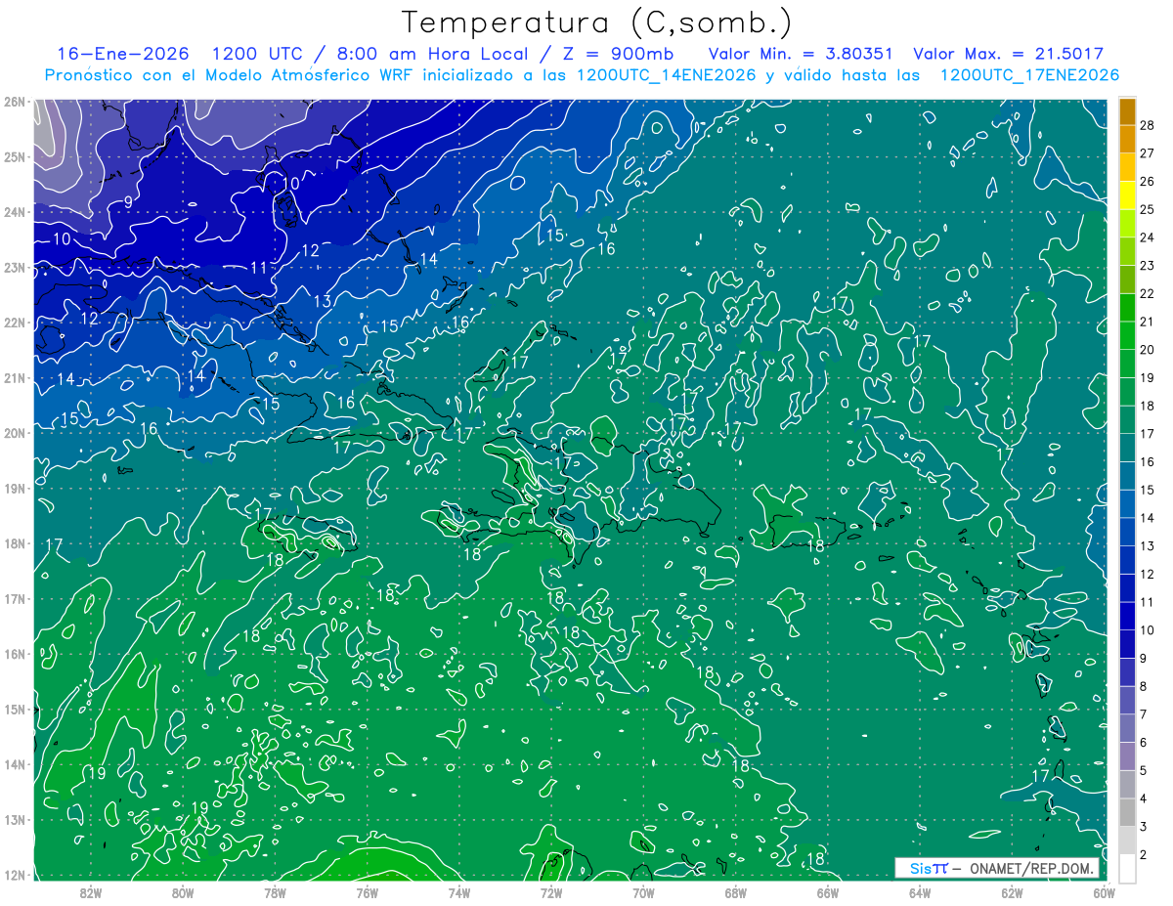Click the '25N' latitude label
The image size is (1173, 906).
click(x=14, y=156)
